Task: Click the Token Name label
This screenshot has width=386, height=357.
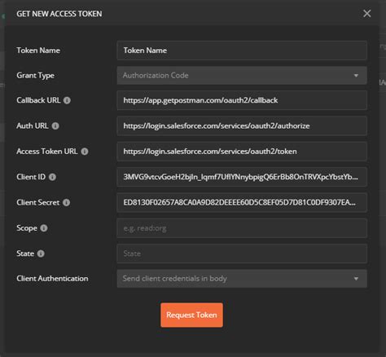Action: click(x=38, y=51)
